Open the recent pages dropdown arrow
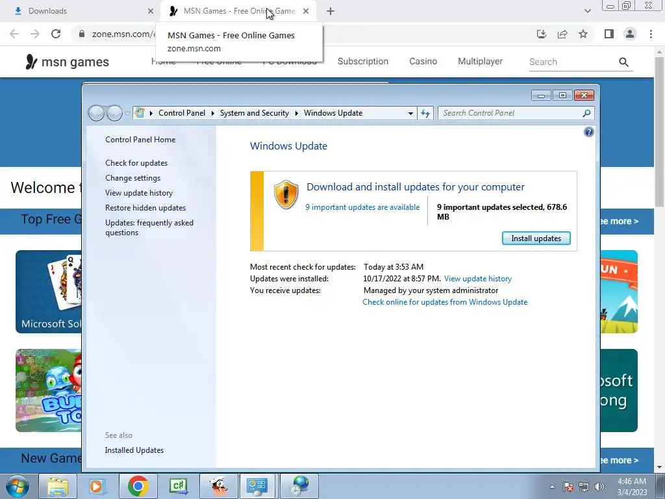 [127, 113]
